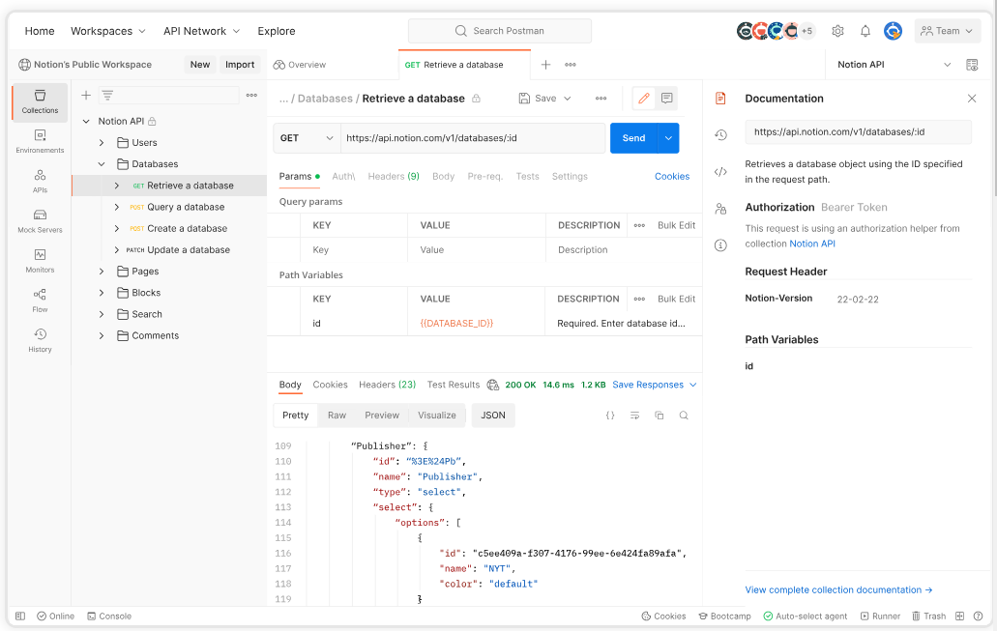Switch to the Headers (9) request tab
This screenshot has height=631, width=997.
click(x=394, y=177)
